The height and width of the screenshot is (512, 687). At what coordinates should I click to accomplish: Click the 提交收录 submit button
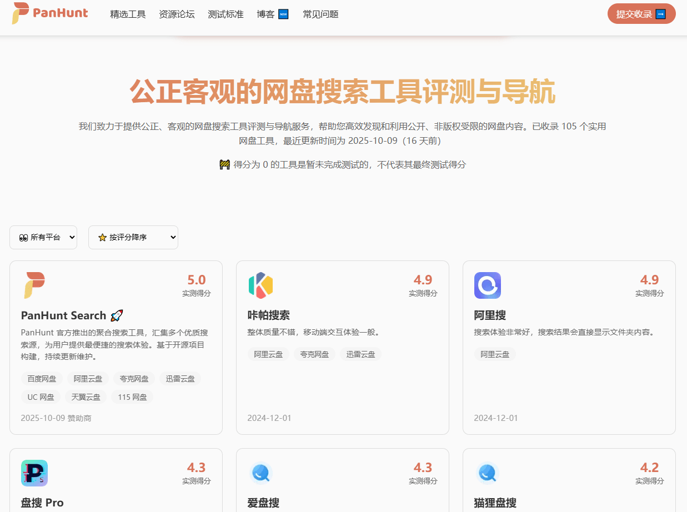coord(641,13)
